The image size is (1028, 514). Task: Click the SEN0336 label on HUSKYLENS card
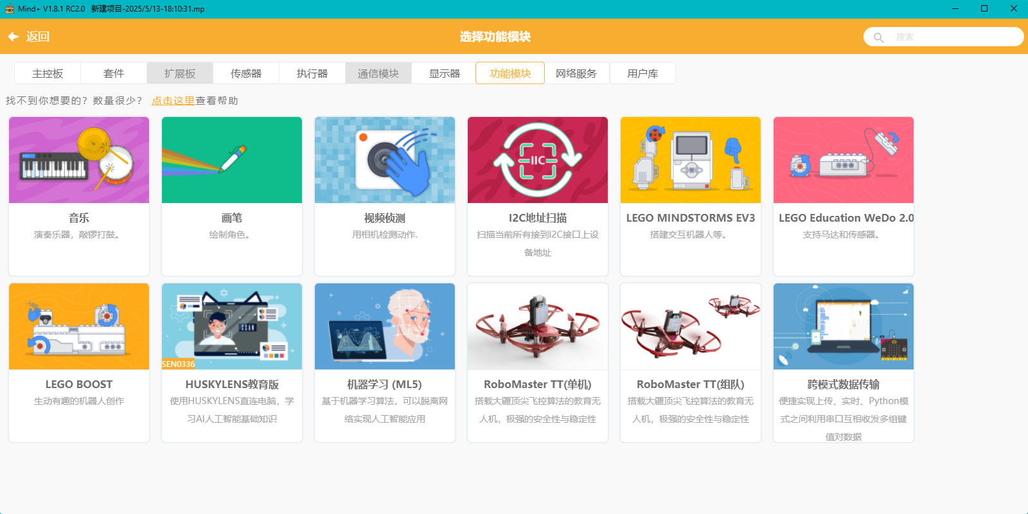click(x=178, y=364)
